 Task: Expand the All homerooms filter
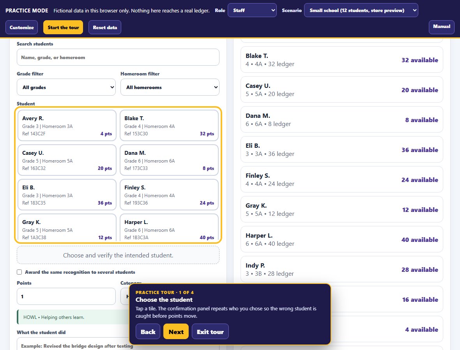tap(170, 87)
